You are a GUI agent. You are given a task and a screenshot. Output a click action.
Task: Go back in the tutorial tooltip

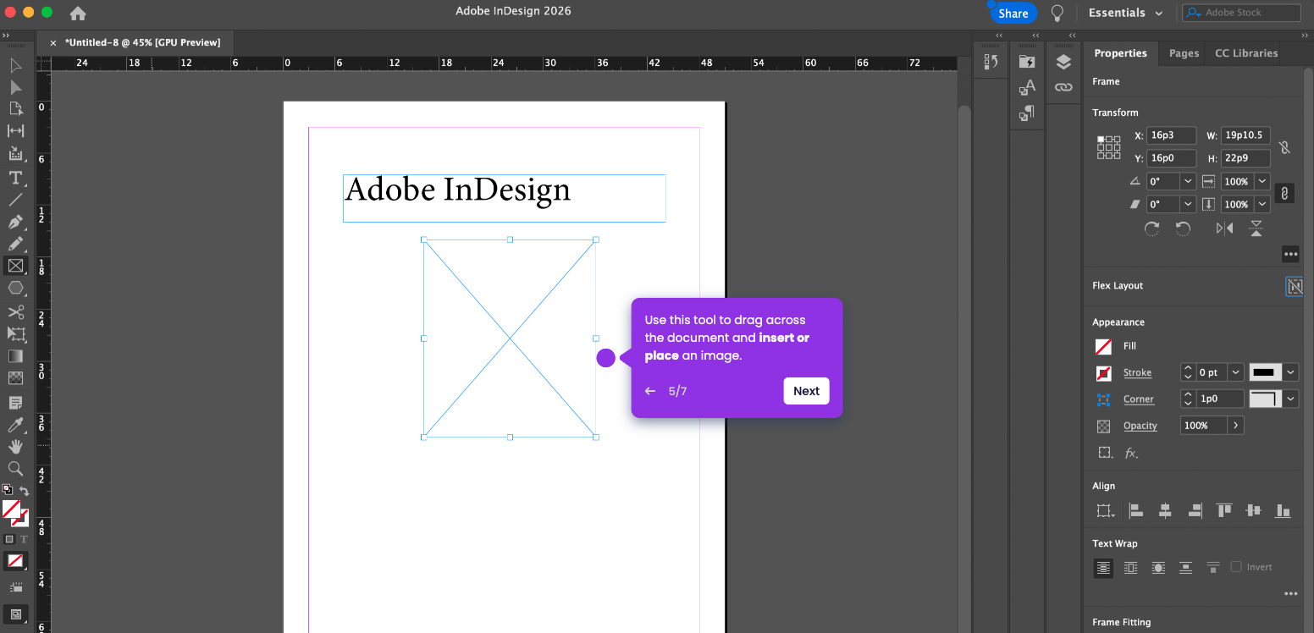pyautogui.click(x=650, y=391)
